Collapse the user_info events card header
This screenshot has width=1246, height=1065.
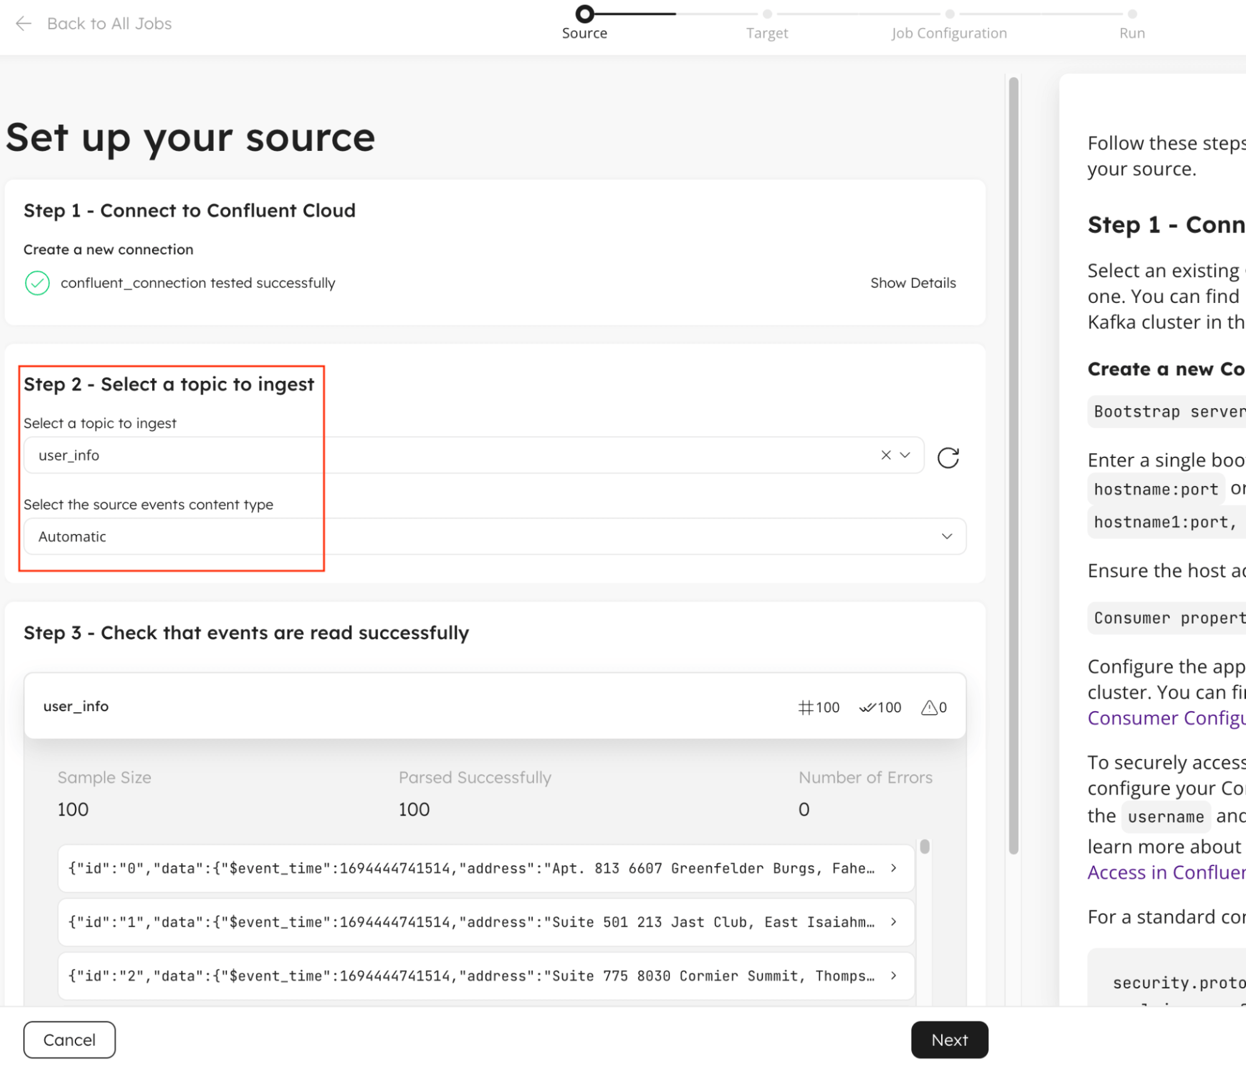(495, 706)
